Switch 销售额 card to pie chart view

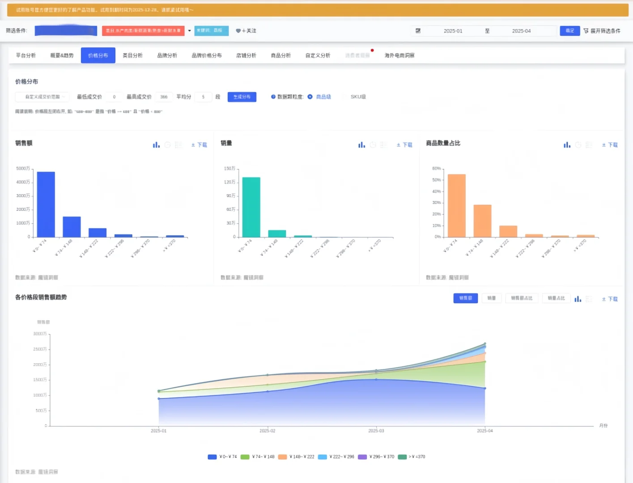(168, 145)
